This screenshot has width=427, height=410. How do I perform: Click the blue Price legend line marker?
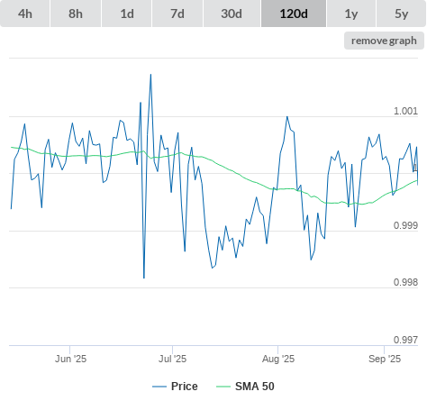pos(159,387)
